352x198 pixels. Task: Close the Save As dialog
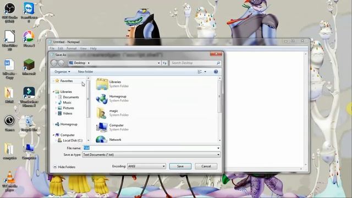[216, 54]
